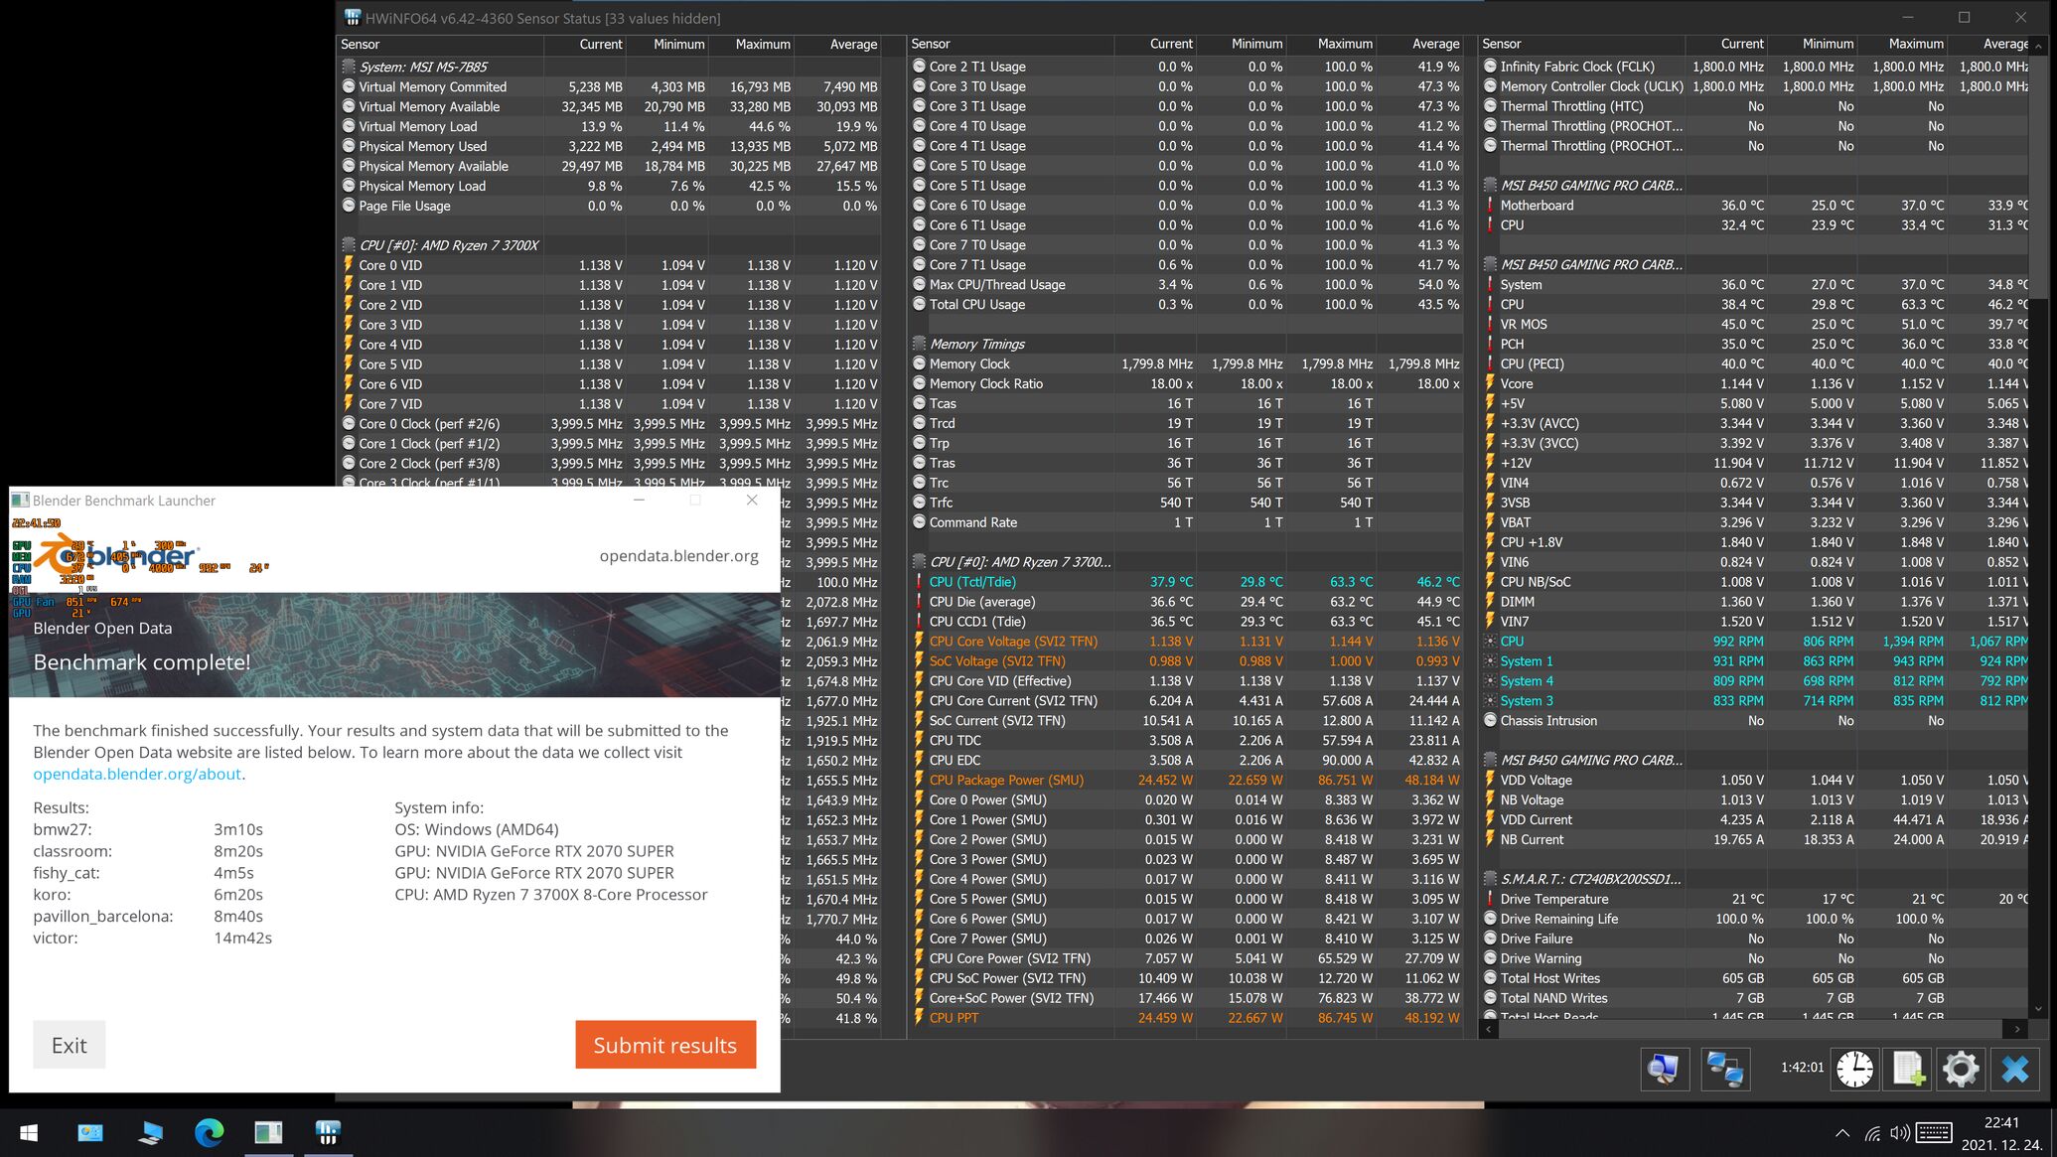
Task: Open the volume control in the system tray
Action: [1900, 1133]
